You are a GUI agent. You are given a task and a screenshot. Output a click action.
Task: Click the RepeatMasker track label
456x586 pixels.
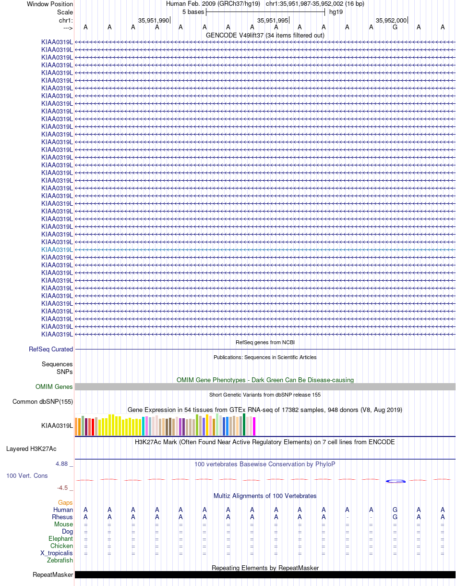pyautogui.click(x=53, y=575)
